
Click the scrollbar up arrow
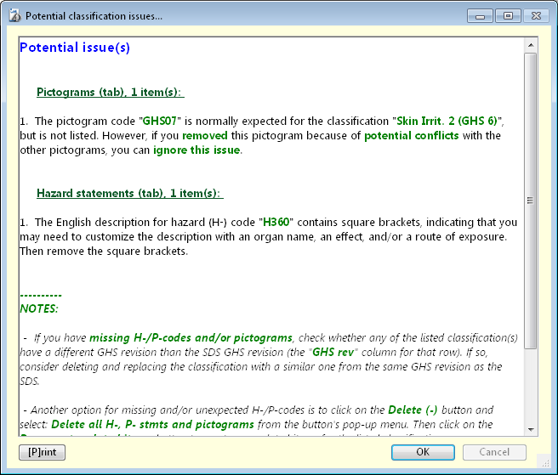[x=531, y=45]
